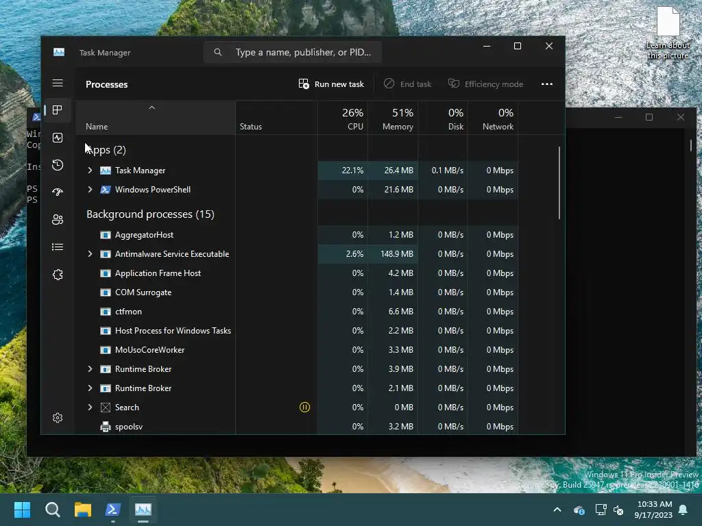Viewport: 702px width, 526px height.
Task: Click the End task button
Action: [407, 84]
